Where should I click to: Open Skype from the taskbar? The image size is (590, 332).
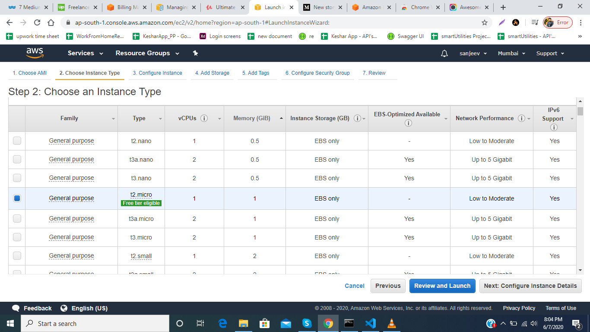tap(307, 323)
